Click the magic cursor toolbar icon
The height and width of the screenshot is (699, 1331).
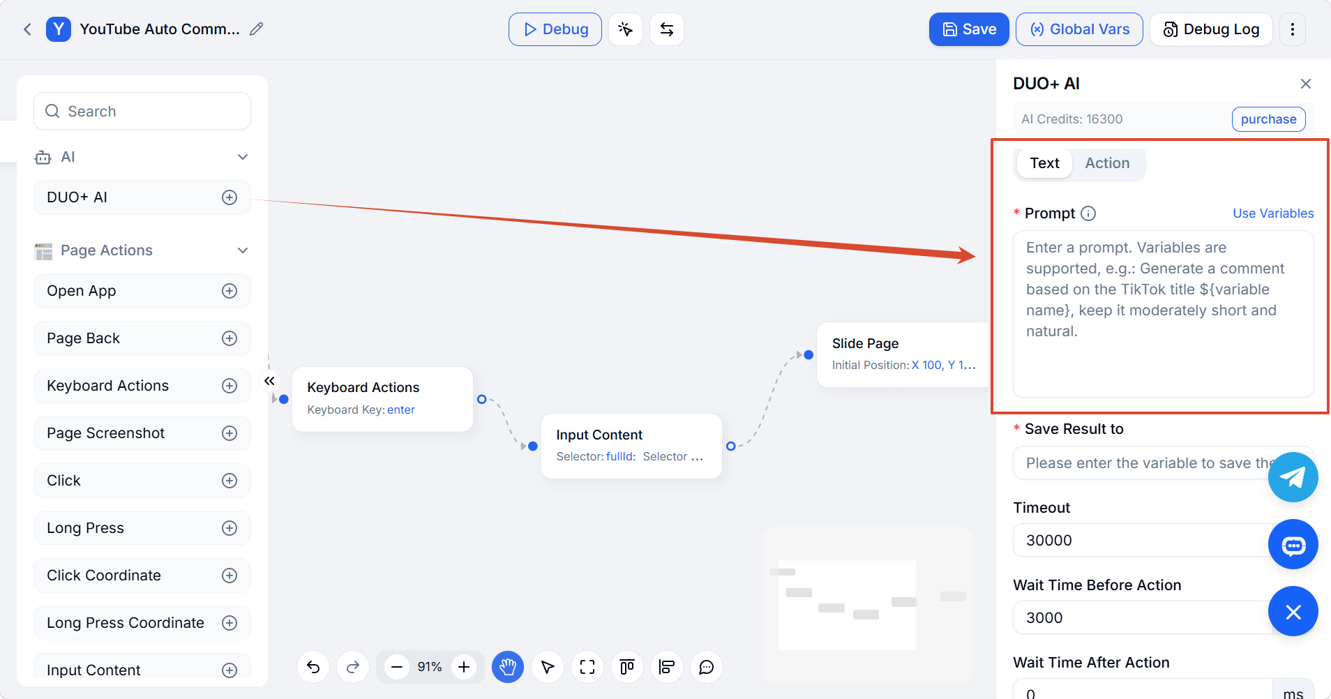625,29
